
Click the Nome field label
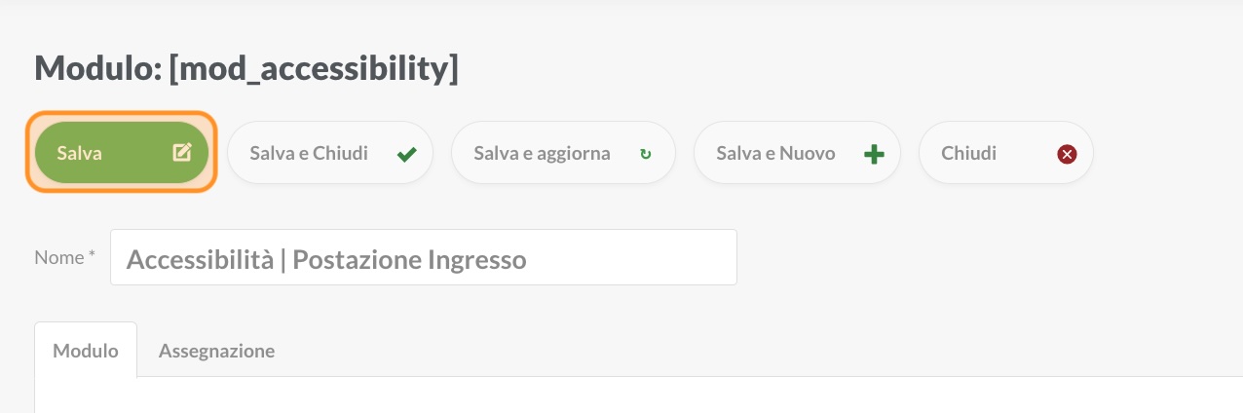coord(60,257)
